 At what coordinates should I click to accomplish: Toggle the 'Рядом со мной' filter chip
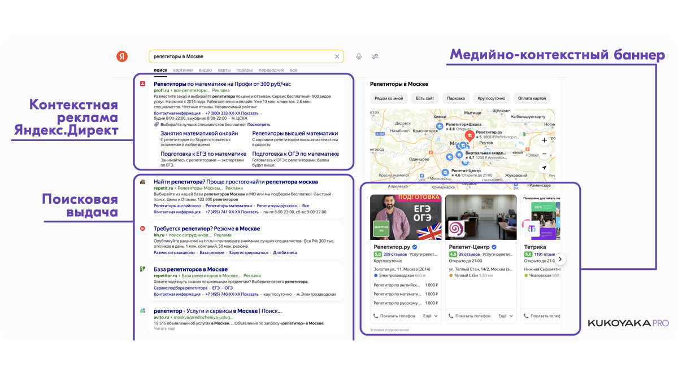tap(389, 98)
